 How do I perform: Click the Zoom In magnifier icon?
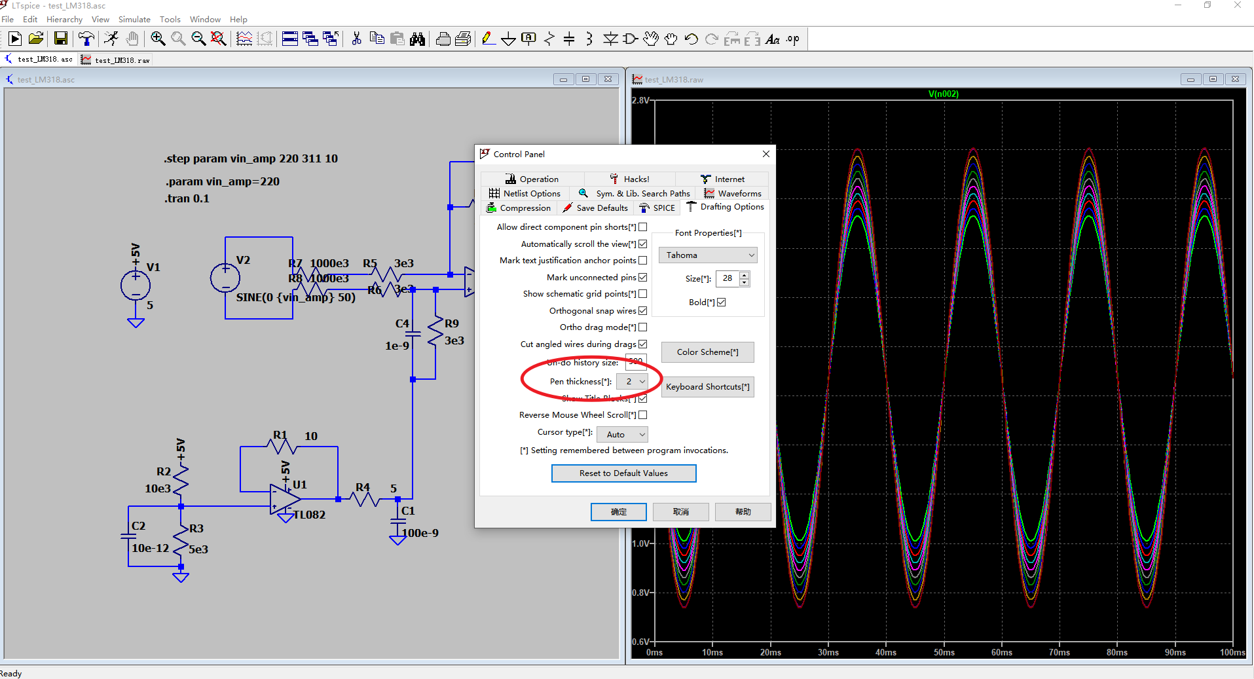(x=158, y=39)
